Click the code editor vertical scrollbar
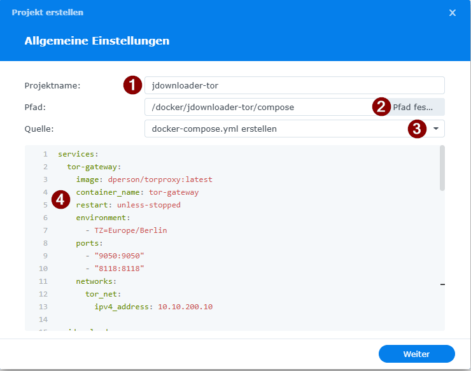The height and width of the screenshot is (371, 471). click(x=442, y=168)
